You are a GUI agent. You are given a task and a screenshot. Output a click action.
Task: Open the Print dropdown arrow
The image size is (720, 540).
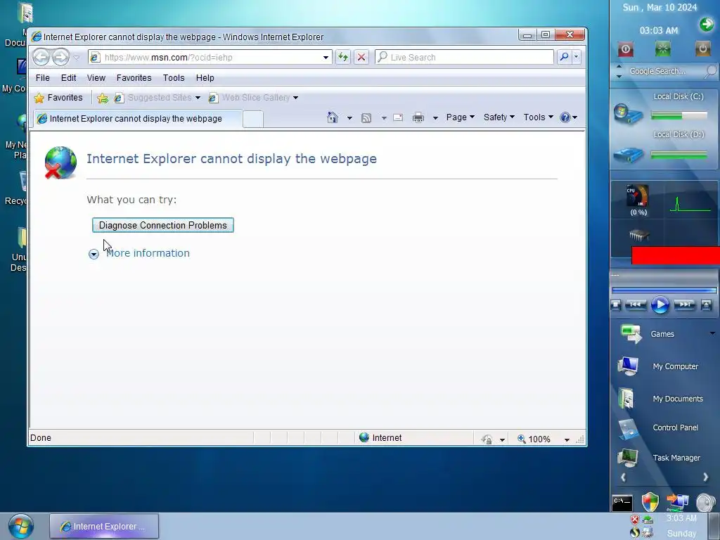(435, 118)
